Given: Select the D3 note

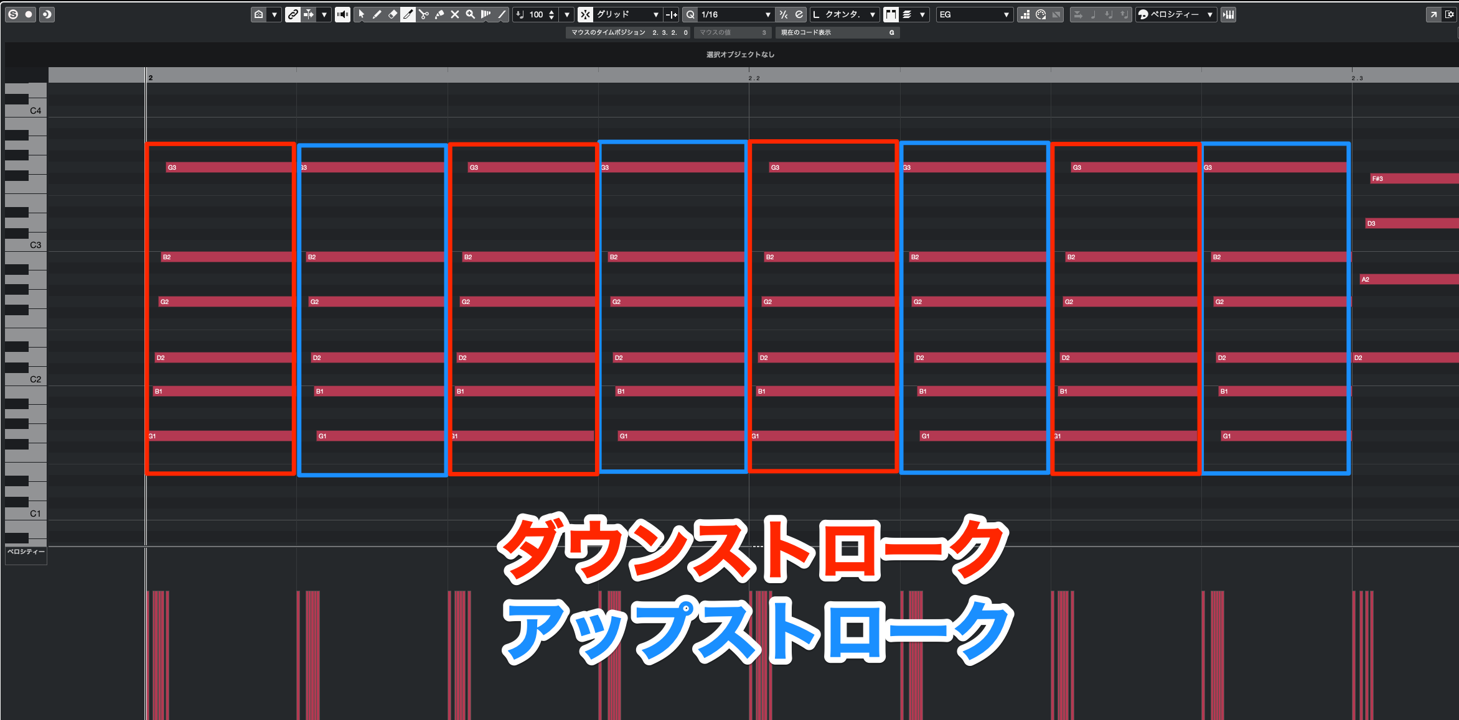Looking at the screenshot, I should click(1412, 223).
